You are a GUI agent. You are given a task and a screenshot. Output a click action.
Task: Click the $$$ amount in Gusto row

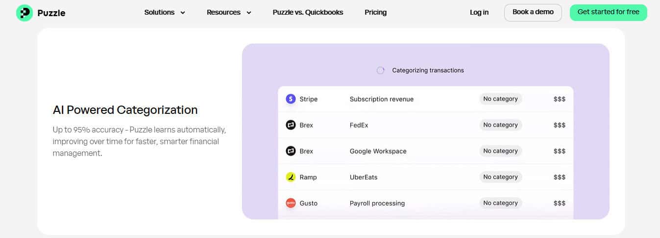560,203
